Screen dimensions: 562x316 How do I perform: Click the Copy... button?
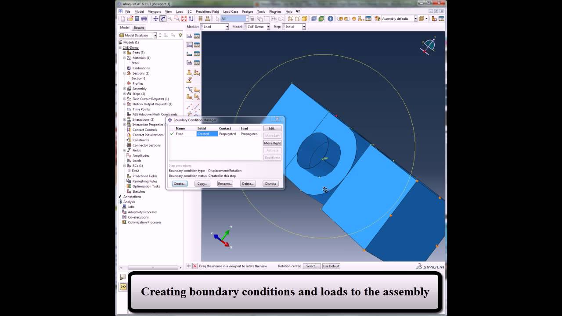tap(202, 183)
